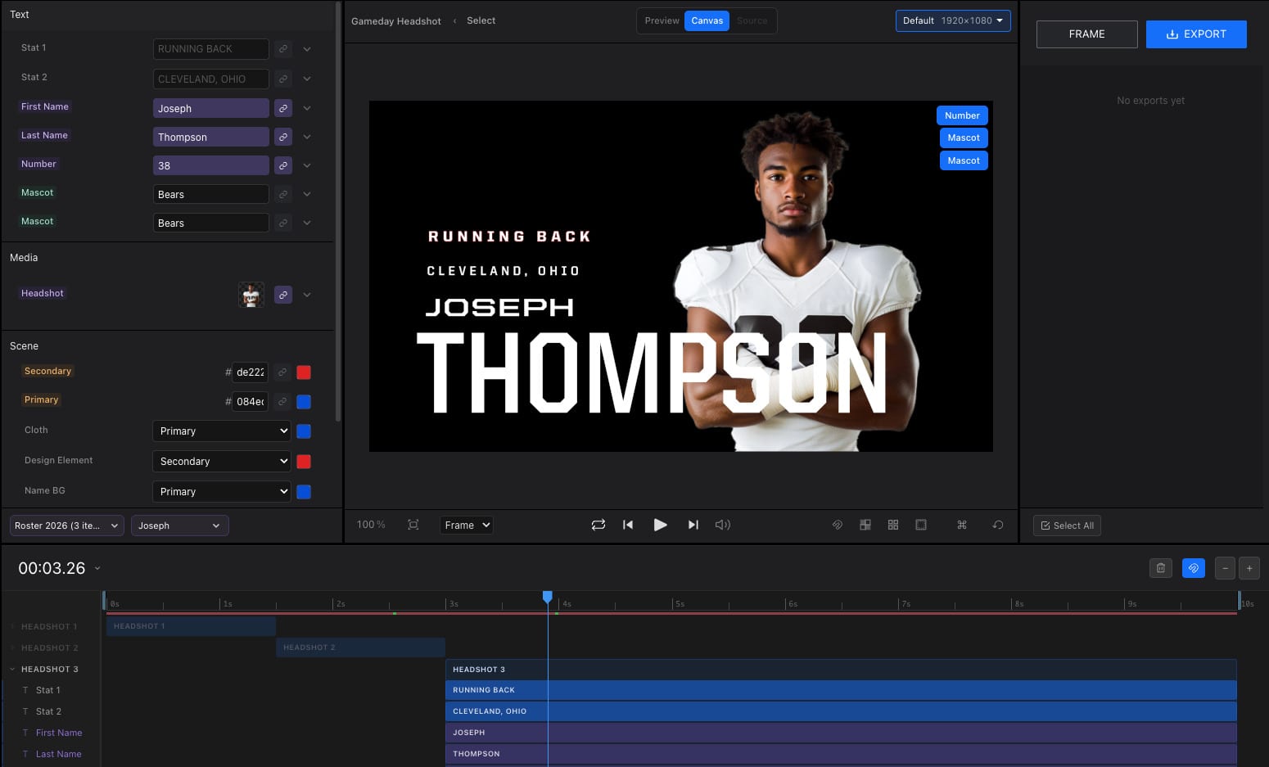Collapse the HEADSHOT 3 track group

(13, 669)
